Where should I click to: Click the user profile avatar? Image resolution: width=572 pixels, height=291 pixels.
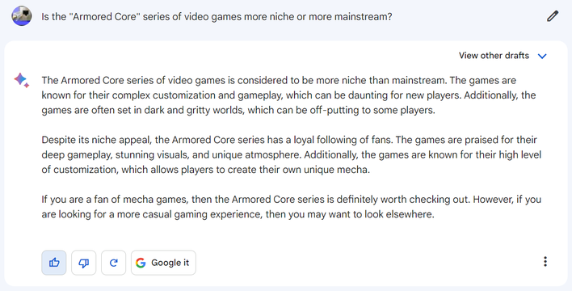click(x=22, y=16)
